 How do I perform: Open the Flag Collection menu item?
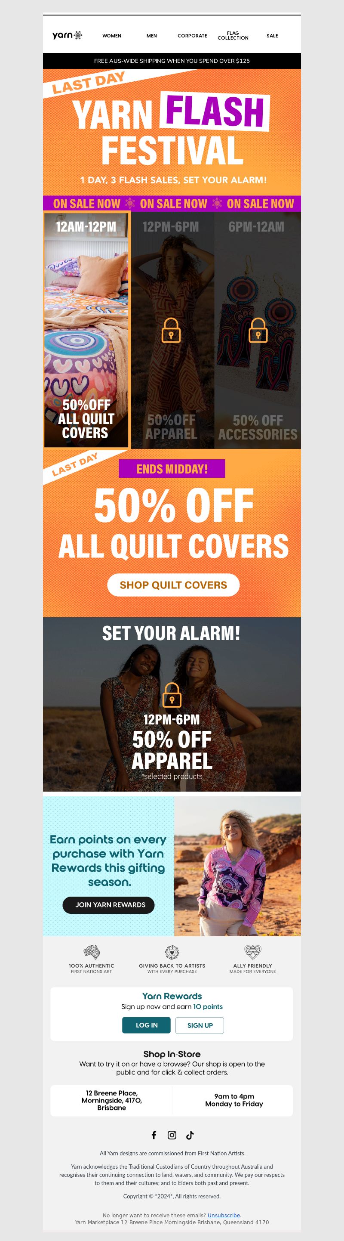coord(233,36)
